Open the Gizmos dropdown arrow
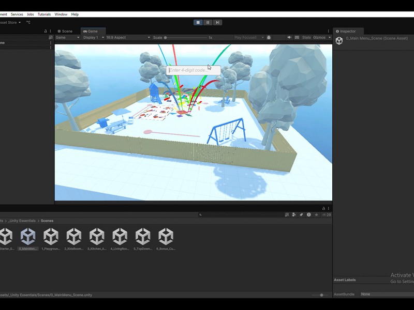Screen dimensions: 414x310 pos(330,38)
